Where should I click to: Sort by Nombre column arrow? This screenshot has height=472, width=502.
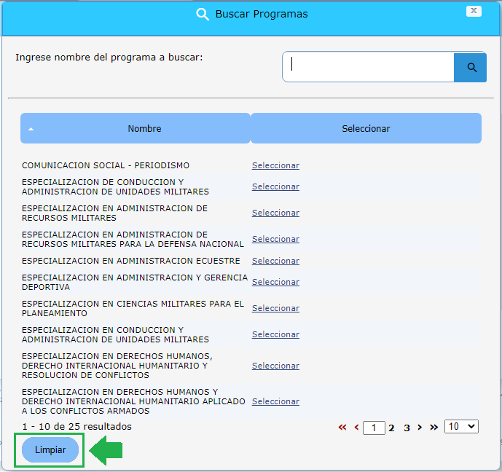click(x=31, y=129)
